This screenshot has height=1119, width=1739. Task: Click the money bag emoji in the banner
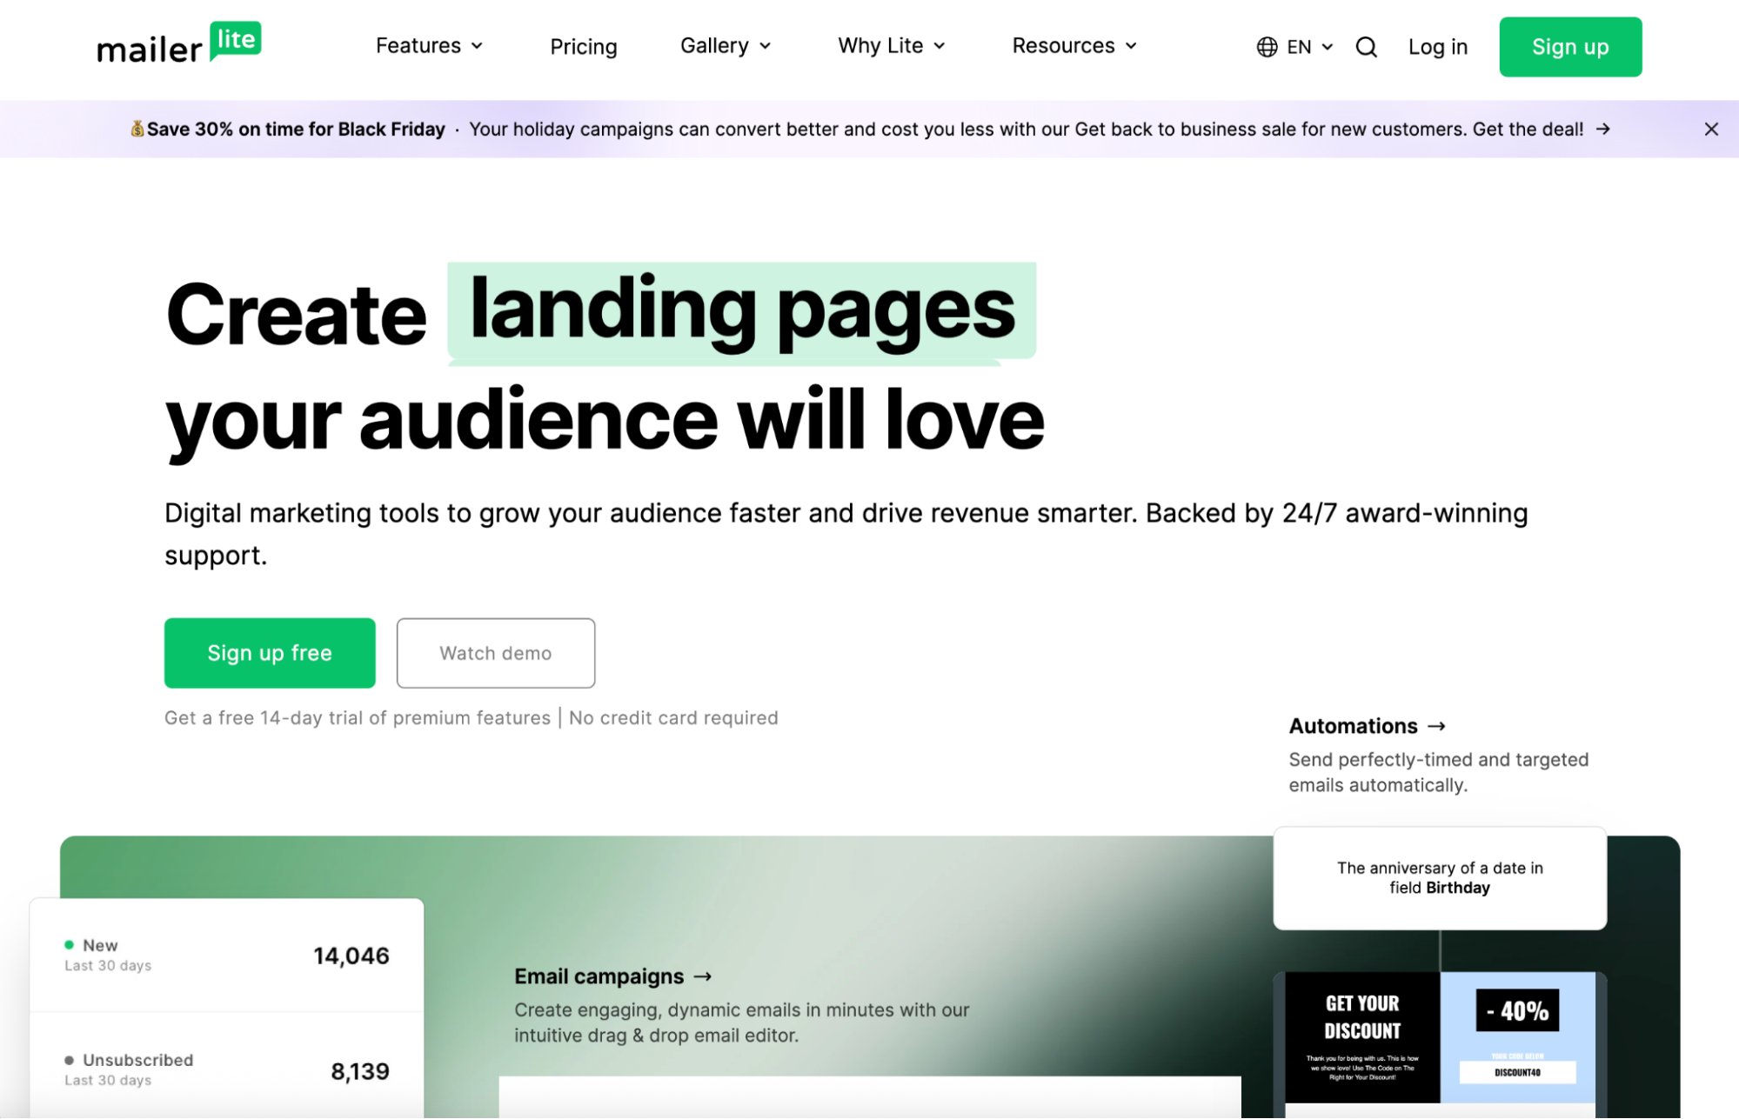tap(137, 129)
